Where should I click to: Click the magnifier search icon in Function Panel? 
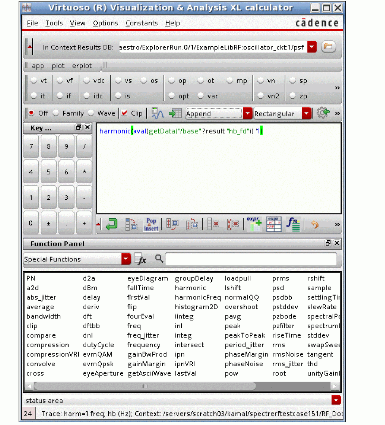tap(159, 258)
